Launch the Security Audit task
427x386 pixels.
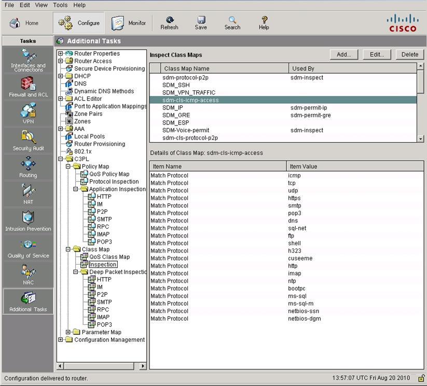[x=28, y=140]
